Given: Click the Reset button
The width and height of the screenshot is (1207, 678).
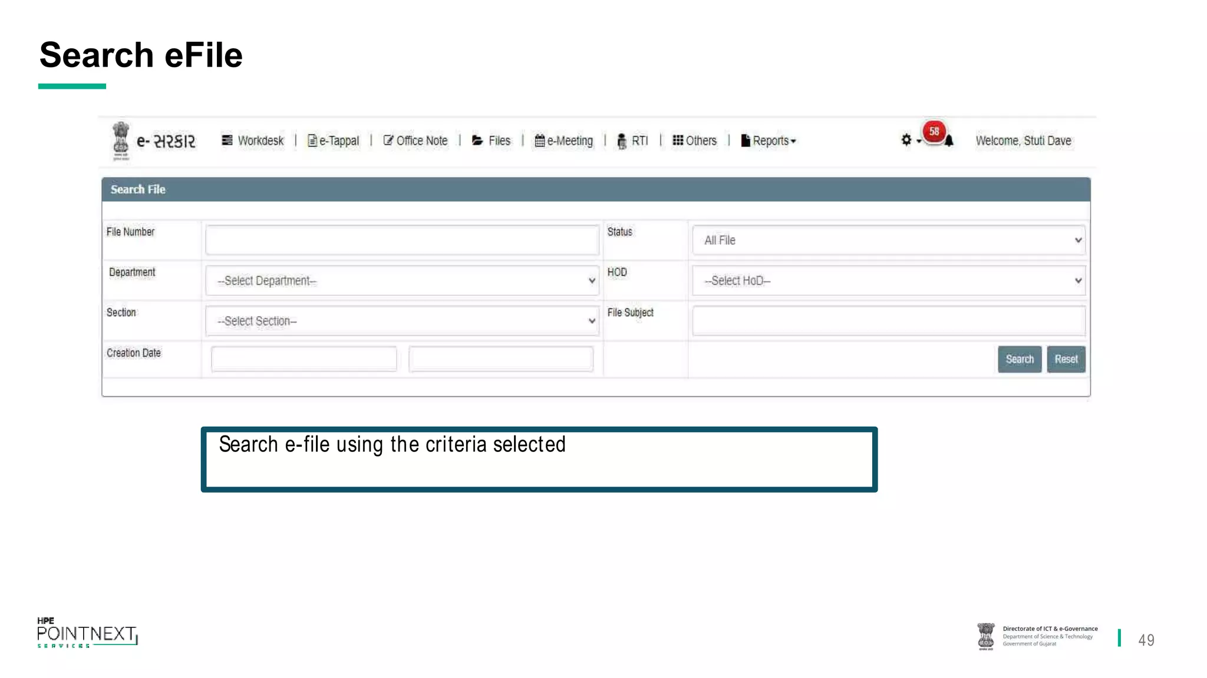Looking at the screenshot, I should [x=1066, y=359].
